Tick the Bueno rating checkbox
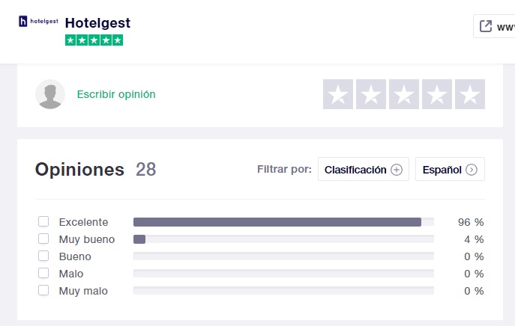Screen dimensions: 515x326 pos(43,256)
